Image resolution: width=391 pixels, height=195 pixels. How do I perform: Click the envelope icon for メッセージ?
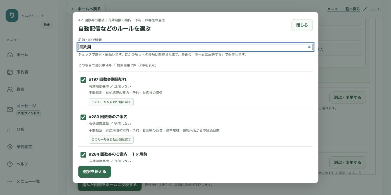[10, 110]
